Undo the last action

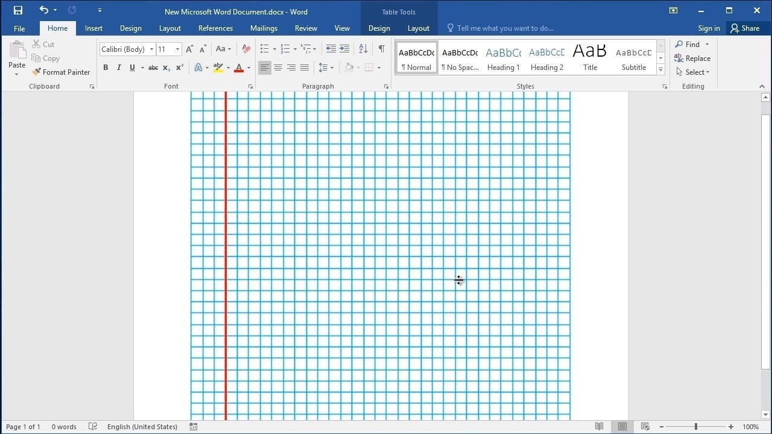[43, 10]
